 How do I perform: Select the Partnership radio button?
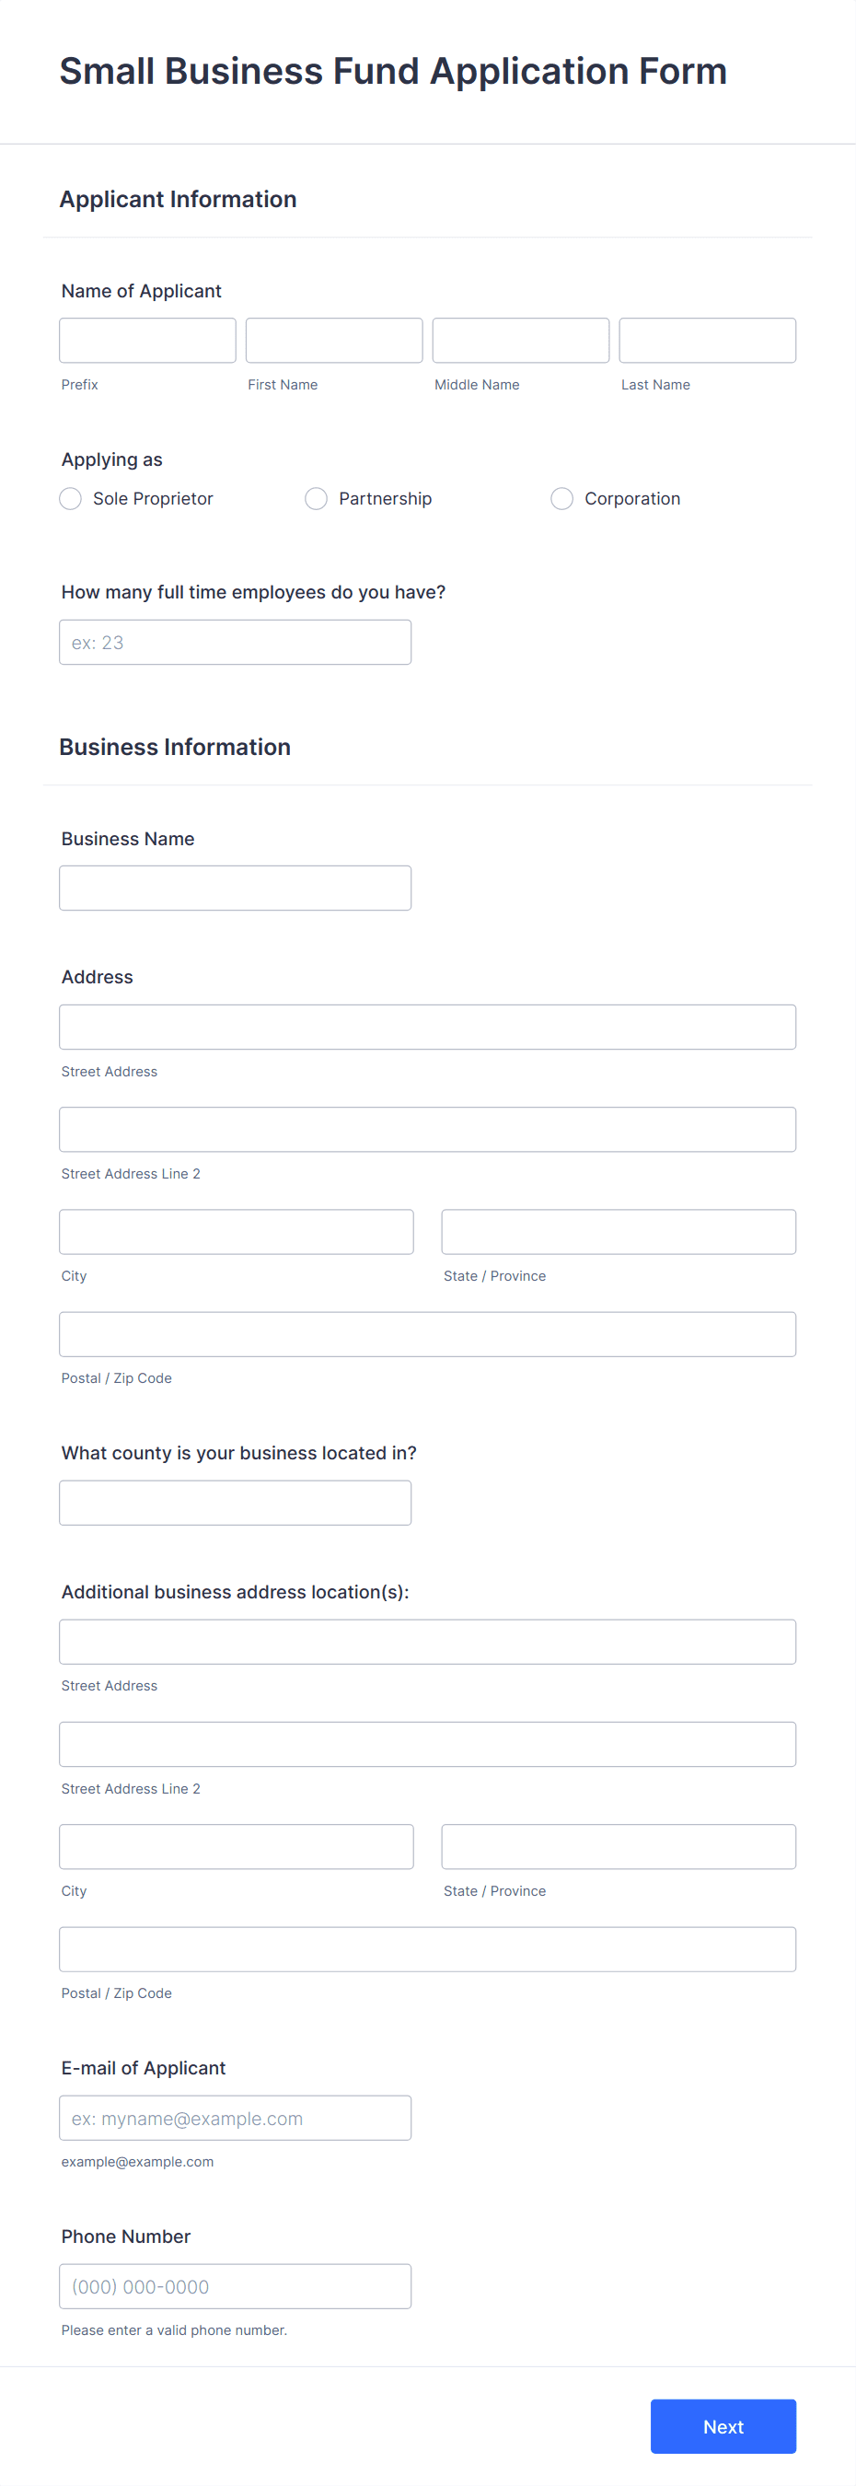(x=317, y=499)
